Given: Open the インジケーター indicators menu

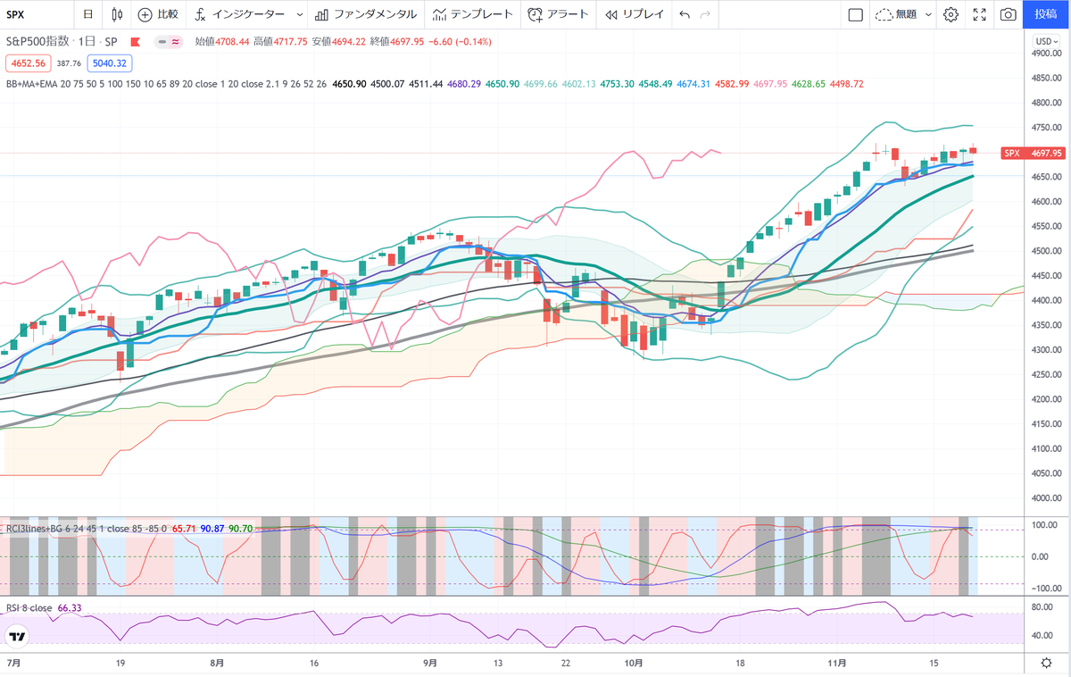Looking at the screenshot, I should click(239, 14).
